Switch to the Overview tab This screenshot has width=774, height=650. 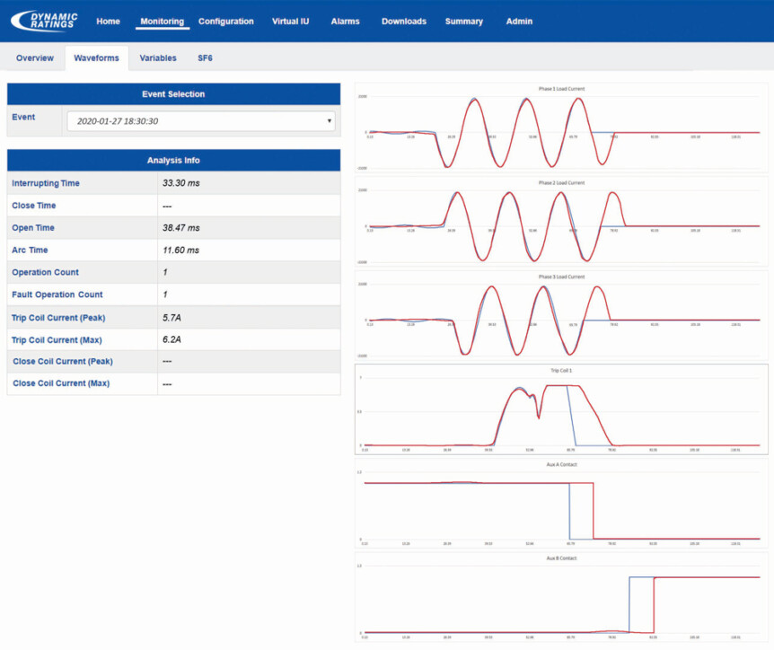coord(34,57)
